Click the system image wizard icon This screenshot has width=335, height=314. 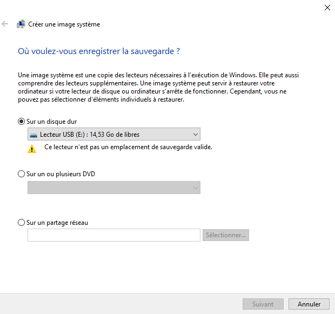click(x=21, y=24)
